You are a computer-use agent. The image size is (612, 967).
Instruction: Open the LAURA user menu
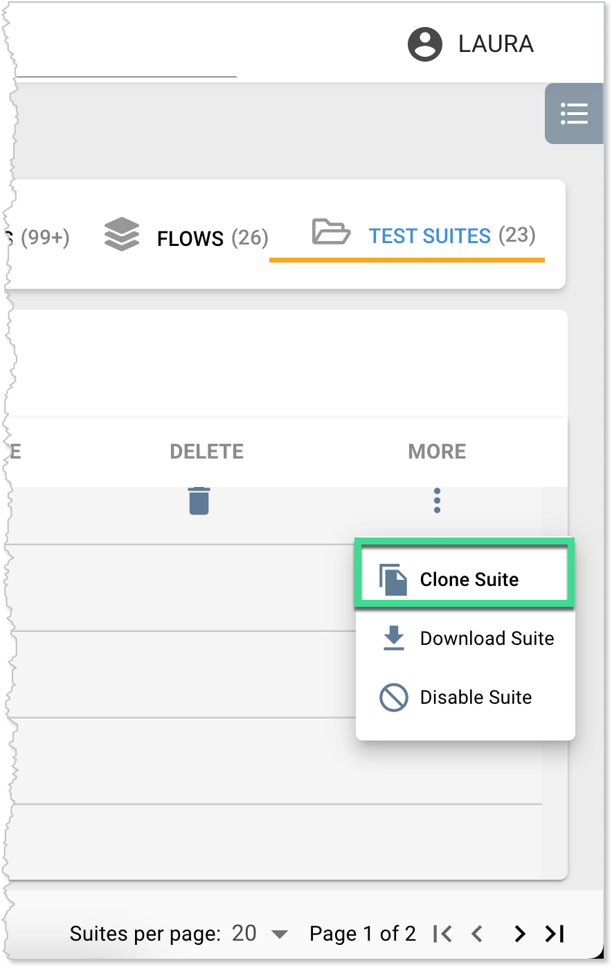coord(495,44)
